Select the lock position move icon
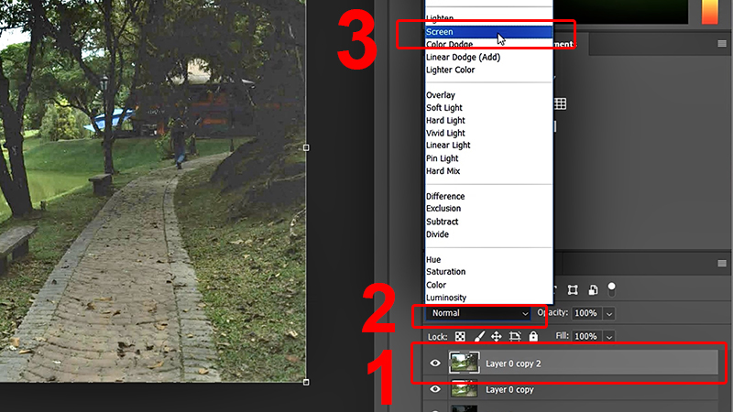This screenshot has width=733, height=412. click(496, 337)
